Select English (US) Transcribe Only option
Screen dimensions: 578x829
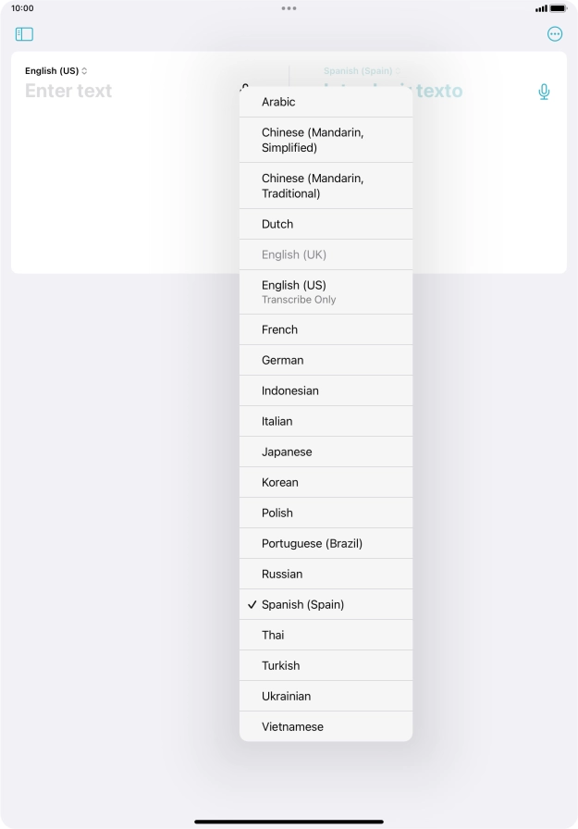(x=326, y=291)
